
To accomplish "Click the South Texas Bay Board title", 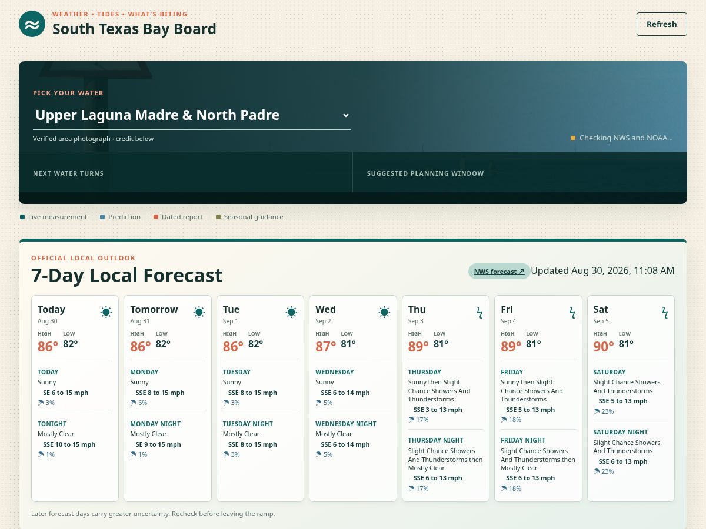I will 134,29.
